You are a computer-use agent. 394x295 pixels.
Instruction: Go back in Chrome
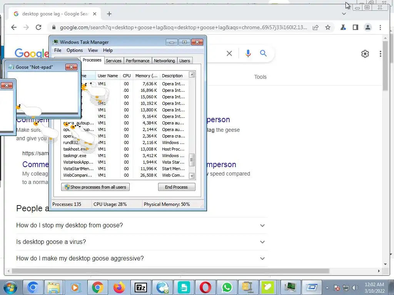[14, 27]
